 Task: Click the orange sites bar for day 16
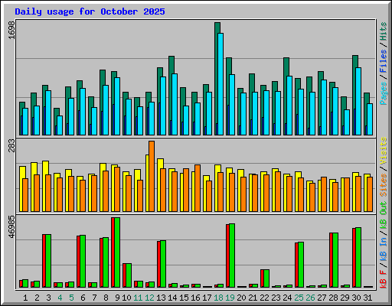[198, 188]
